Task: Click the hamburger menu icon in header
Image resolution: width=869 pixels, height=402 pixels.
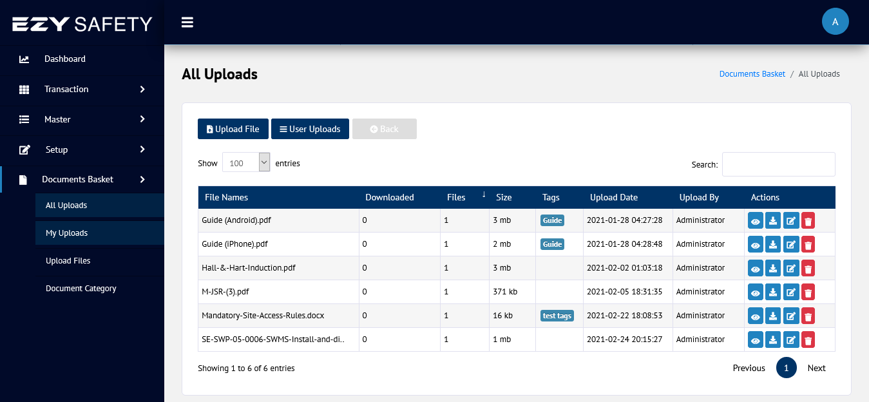Action: pos(187,23)
